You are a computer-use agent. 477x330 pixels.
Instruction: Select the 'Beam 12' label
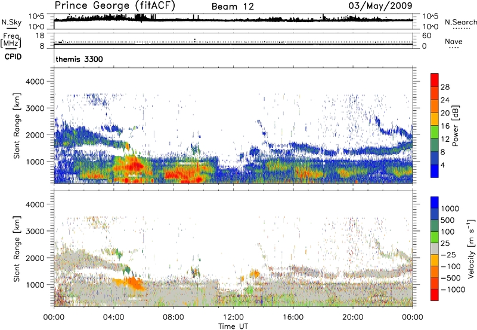(x=233, y=7)
